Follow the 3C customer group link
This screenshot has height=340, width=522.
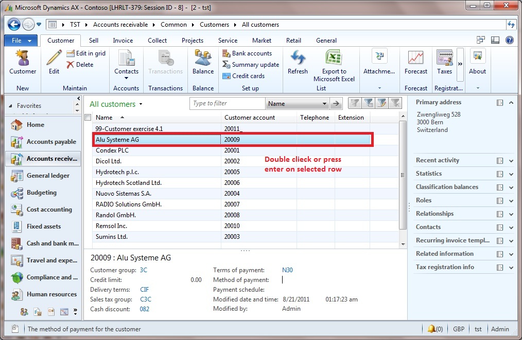click(143, 270)
